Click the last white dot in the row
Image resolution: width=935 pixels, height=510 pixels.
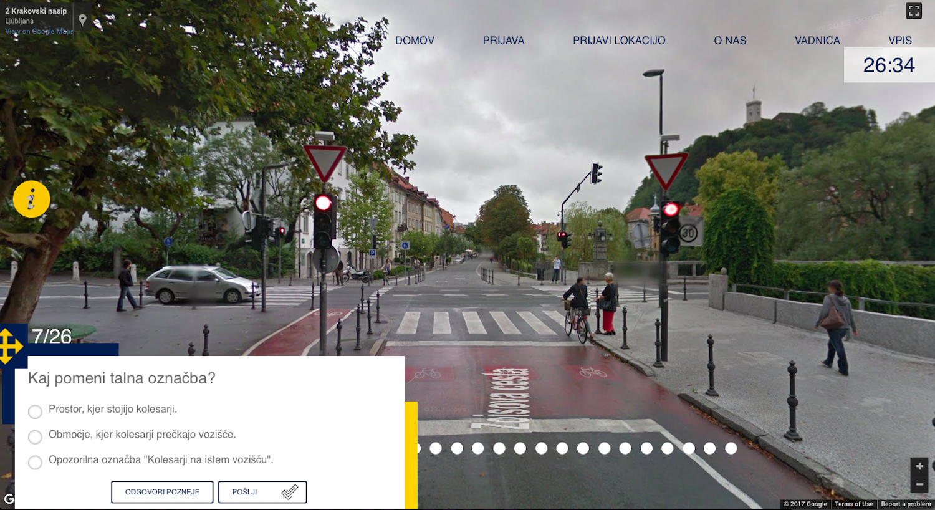point(731,448)
